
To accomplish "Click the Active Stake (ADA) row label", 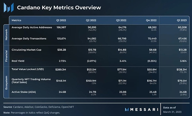I will click(24, 92).
